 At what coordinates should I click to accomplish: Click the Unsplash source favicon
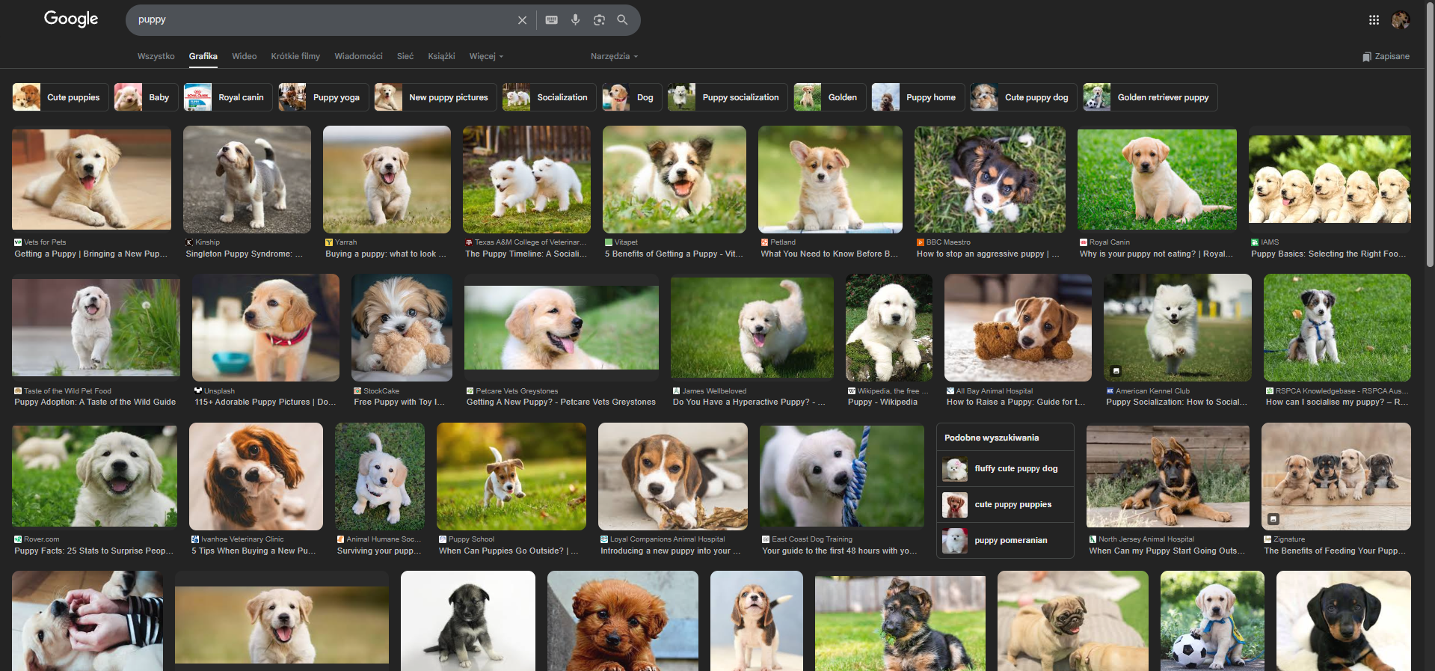pos(198,390)
